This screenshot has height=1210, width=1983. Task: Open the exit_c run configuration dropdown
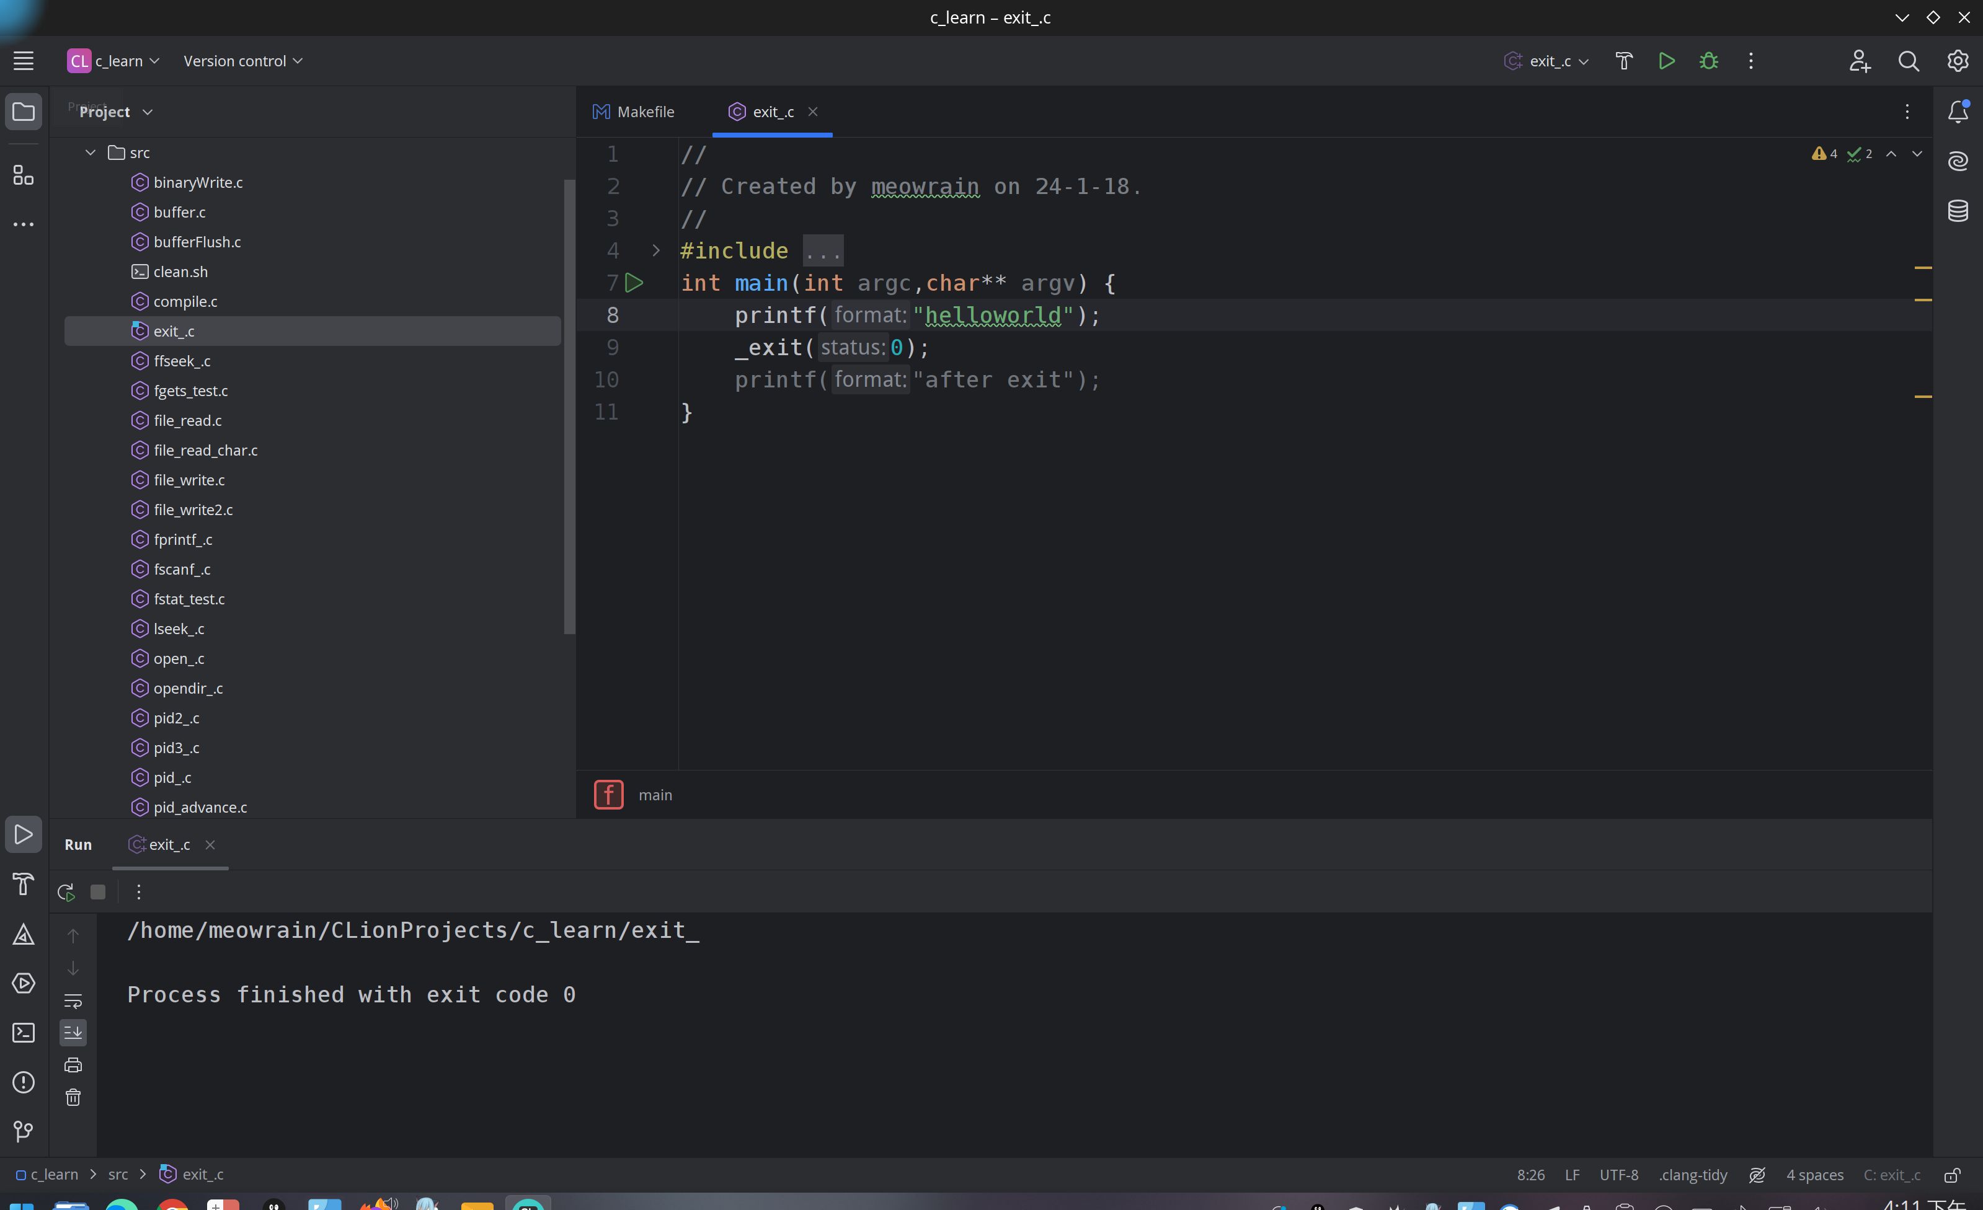[x=1549, y=61]
